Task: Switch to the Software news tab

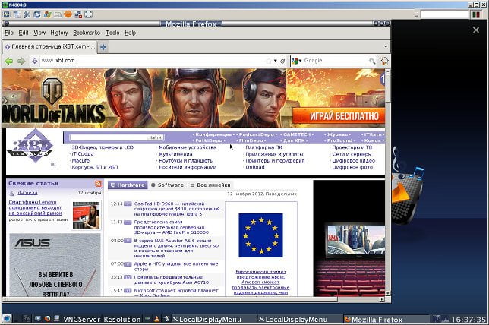Action: [x=168, y=185]
